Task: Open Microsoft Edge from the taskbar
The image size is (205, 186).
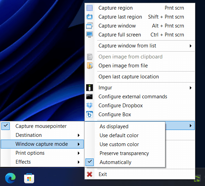Action: pos(10,178)
